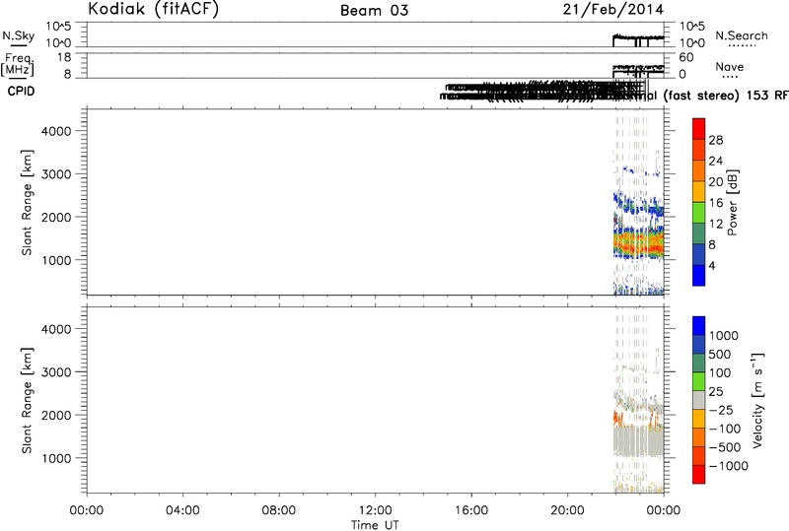Pick the yellow-orange segment of the power colorbar
The image size is (789, 531).
click(x=699, y=191)
